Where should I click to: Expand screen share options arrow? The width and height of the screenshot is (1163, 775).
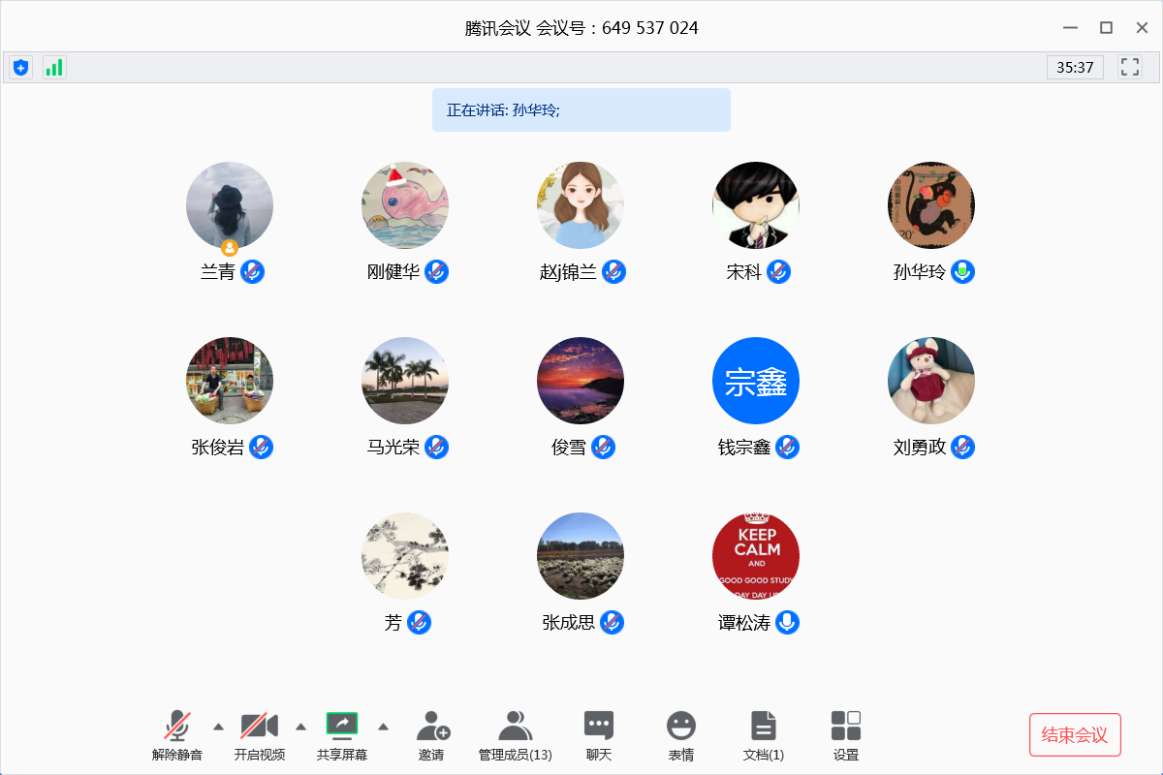point(383,727)
